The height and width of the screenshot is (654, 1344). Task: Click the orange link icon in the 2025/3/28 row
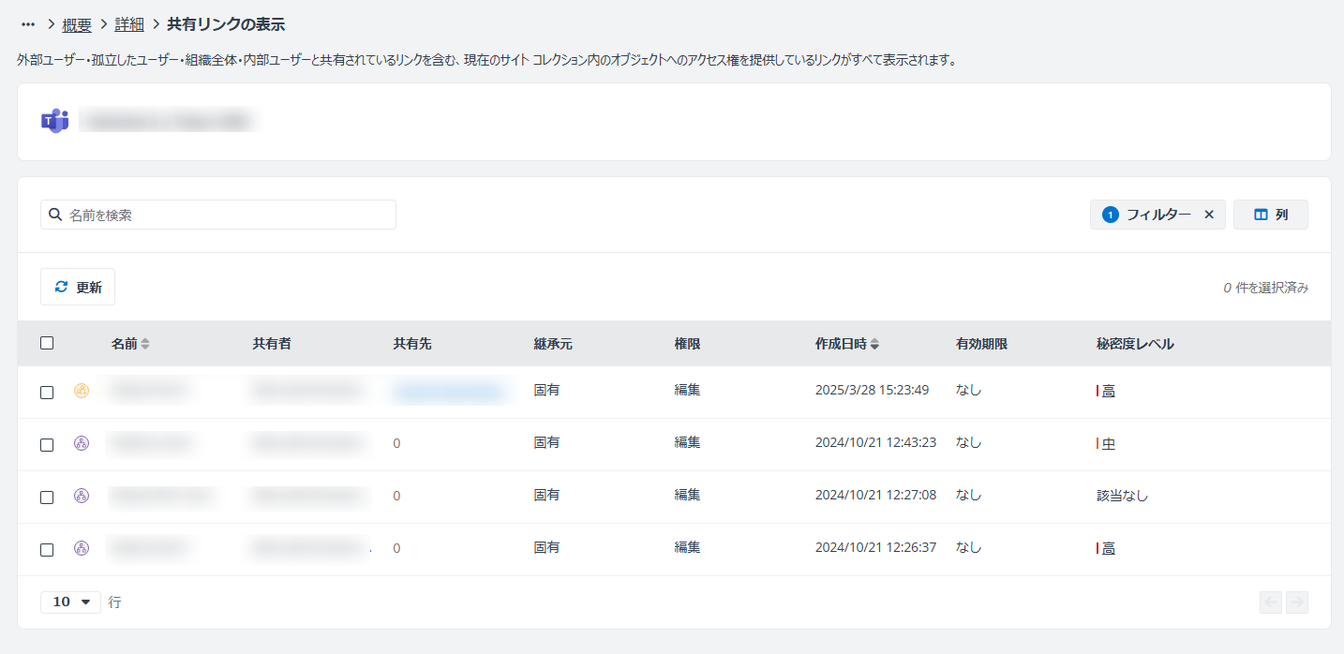pyautogui.click(x=82, y=391)
